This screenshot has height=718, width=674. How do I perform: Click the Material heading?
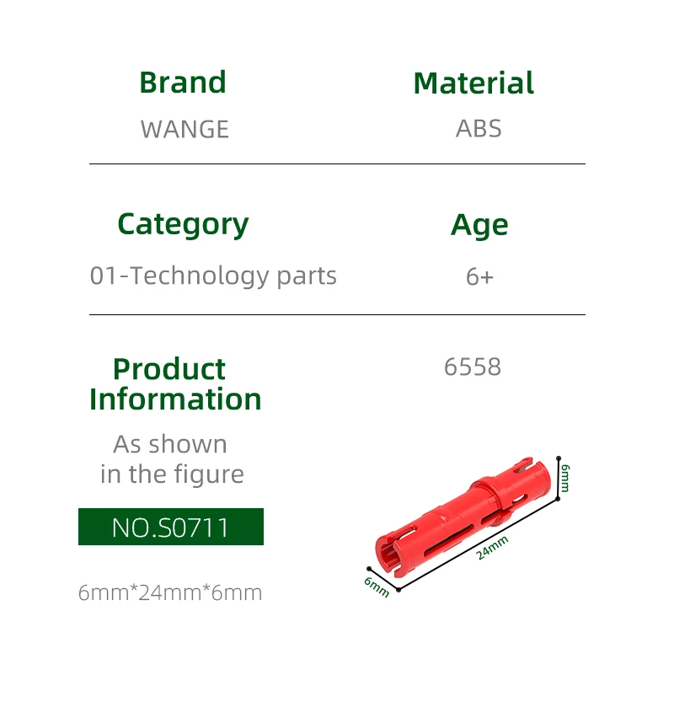[473, 83]
